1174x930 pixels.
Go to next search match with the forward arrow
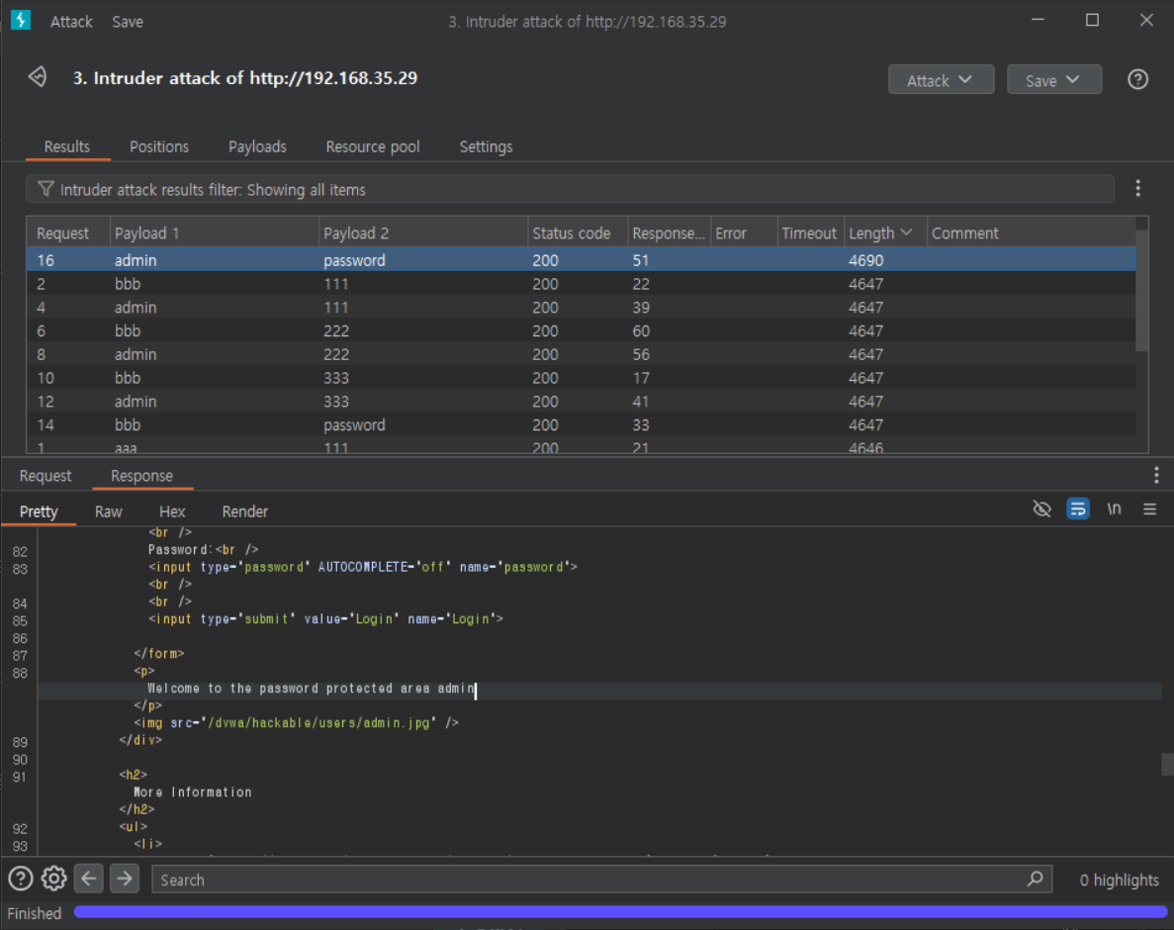124,879
